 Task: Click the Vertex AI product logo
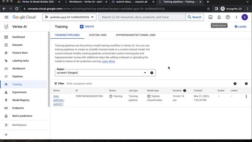[6, 26]
